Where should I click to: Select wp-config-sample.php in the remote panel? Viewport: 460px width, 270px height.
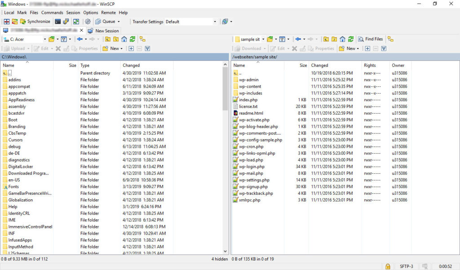click(x=260, y=140)
